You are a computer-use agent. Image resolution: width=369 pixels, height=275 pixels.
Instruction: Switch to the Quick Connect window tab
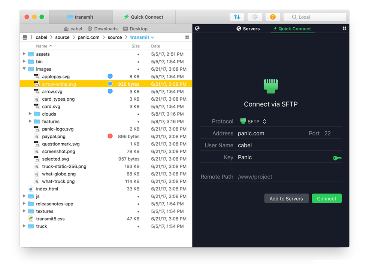point(144,17)
